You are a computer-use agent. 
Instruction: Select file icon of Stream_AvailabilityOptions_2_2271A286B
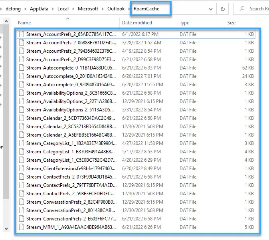tap(22, 101)
